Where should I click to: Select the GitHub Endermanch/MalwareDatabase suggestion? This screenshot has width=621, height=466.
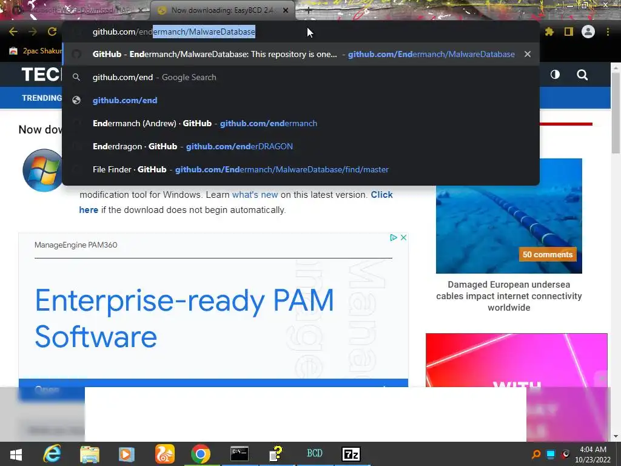point(301,54)
